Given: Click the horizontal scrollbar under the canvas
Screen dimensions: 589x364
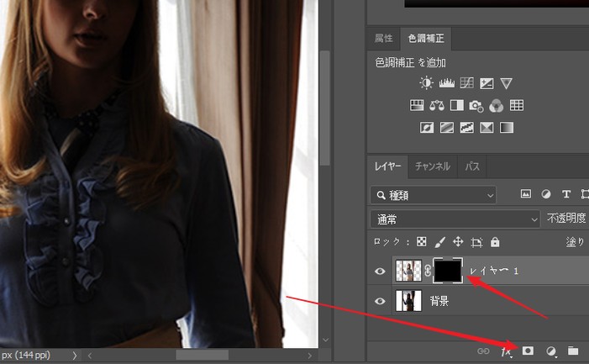Looking at the screenshot, I should tap(202, 356).
